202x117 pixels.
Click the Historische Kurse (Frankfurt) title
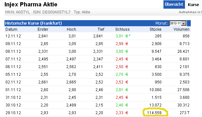point(33,23)
